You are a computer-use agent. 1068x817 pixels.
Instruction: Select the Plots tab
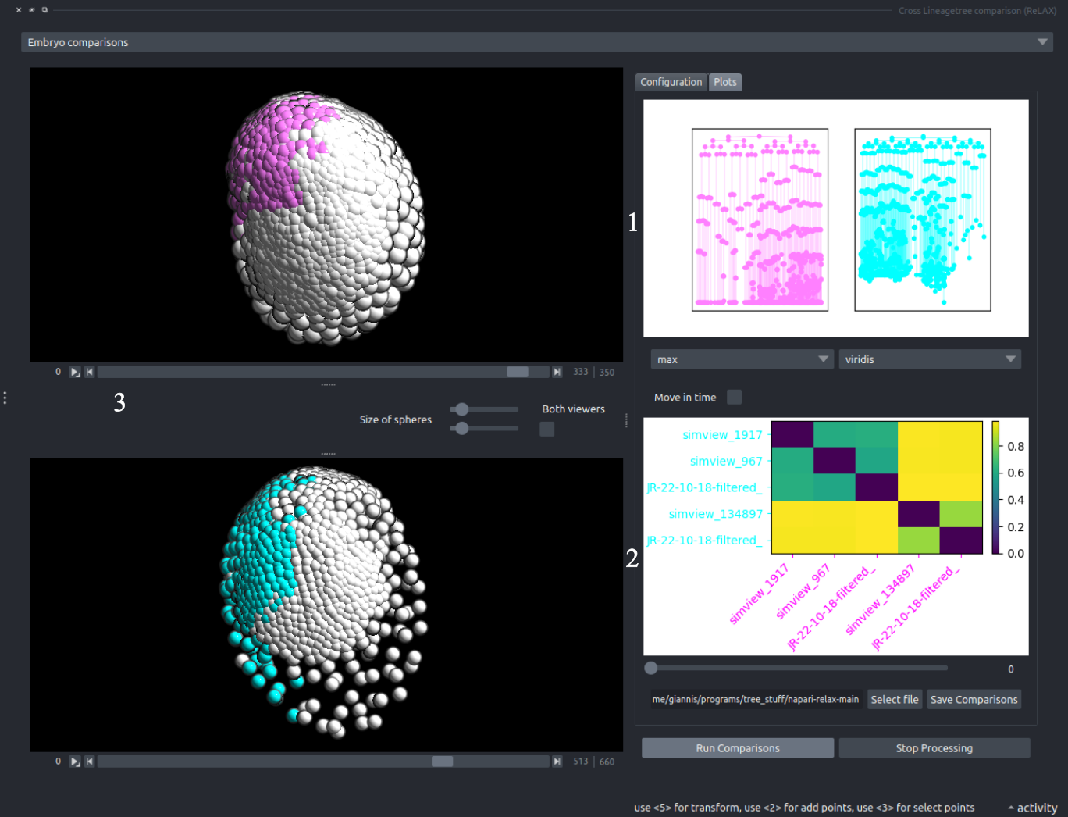point(724,82)
